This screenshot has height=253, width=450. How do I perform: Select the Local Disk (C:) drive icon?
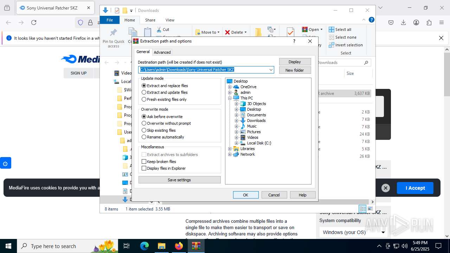click(x=243, y=143)
